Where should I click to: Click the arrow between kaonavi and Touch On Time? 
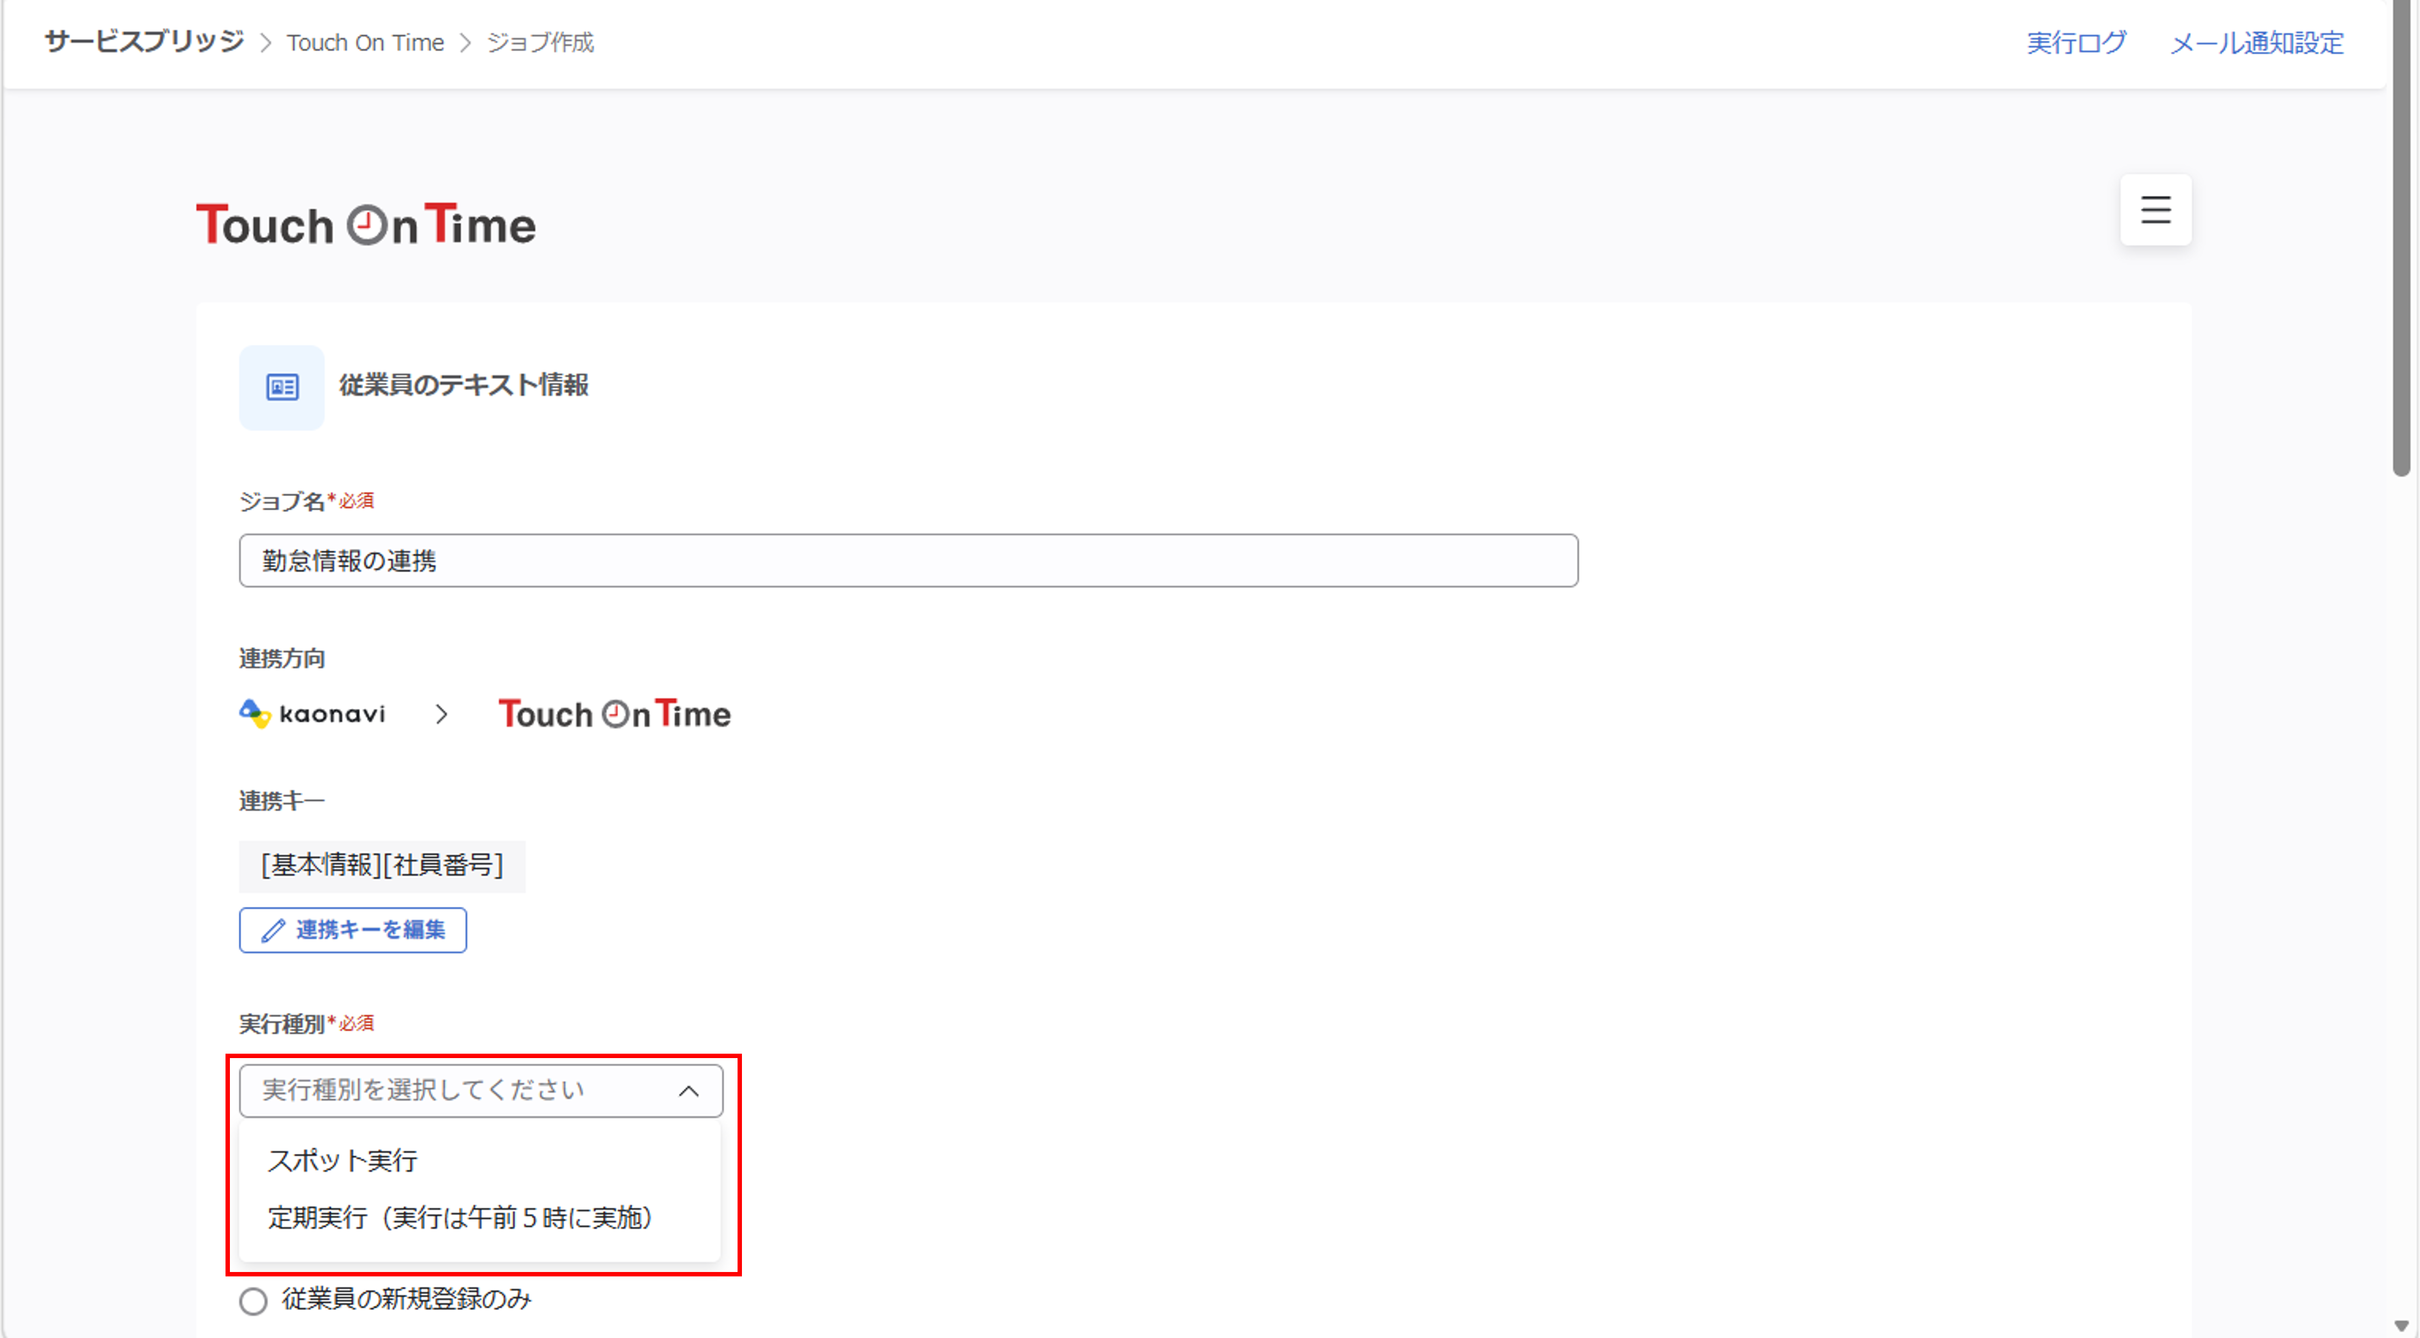tap(442, 715)
